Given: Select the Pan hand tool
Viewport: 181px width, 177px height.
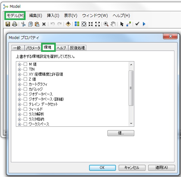Looking at the screenshot, I should tap(113, 24).
